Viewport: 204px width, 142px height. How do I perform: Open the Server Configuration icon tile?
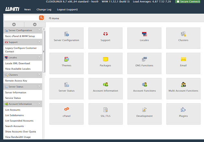pos(66,36)
